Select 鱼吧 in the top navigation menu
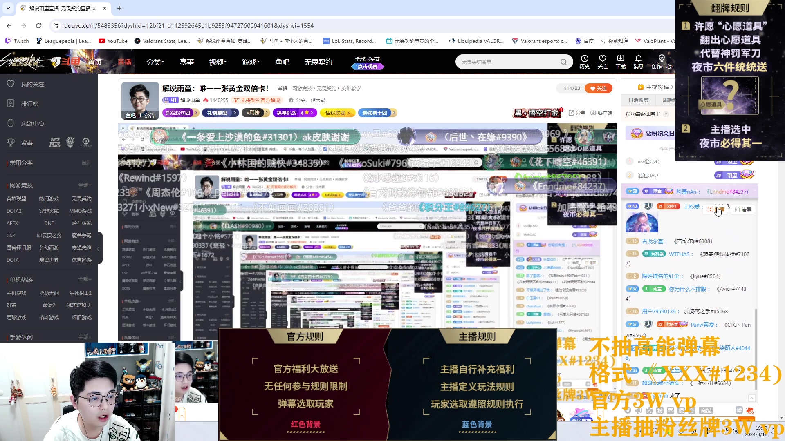 (282, 62)
